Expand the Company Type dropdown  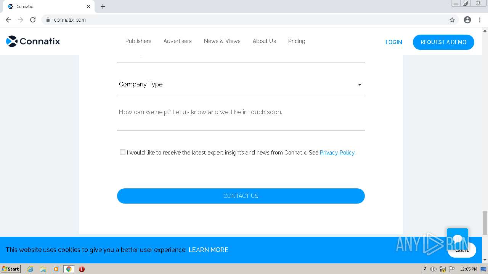(241, 84)
